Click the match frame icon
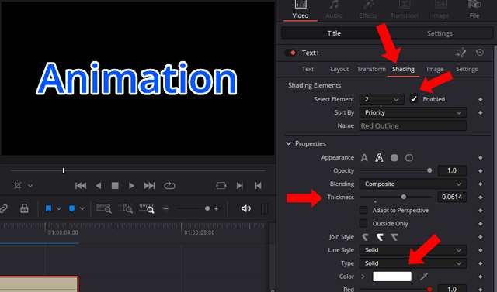Viewport: 497px width, 292px height. [221, 186]
